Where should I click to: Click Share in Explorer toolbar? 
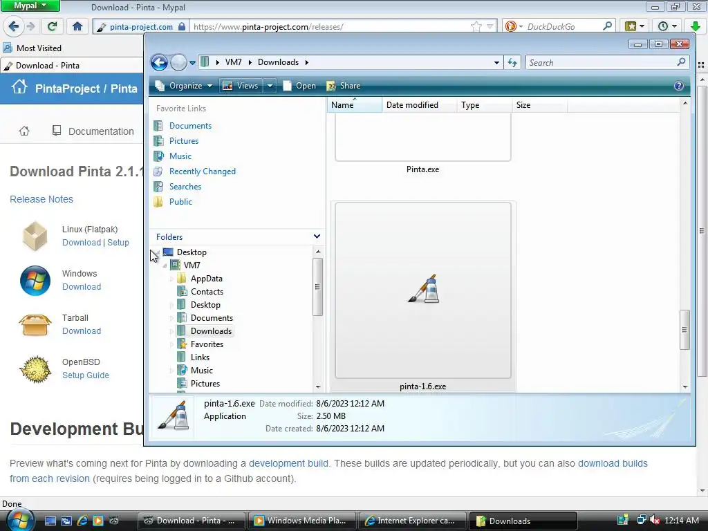344,86
